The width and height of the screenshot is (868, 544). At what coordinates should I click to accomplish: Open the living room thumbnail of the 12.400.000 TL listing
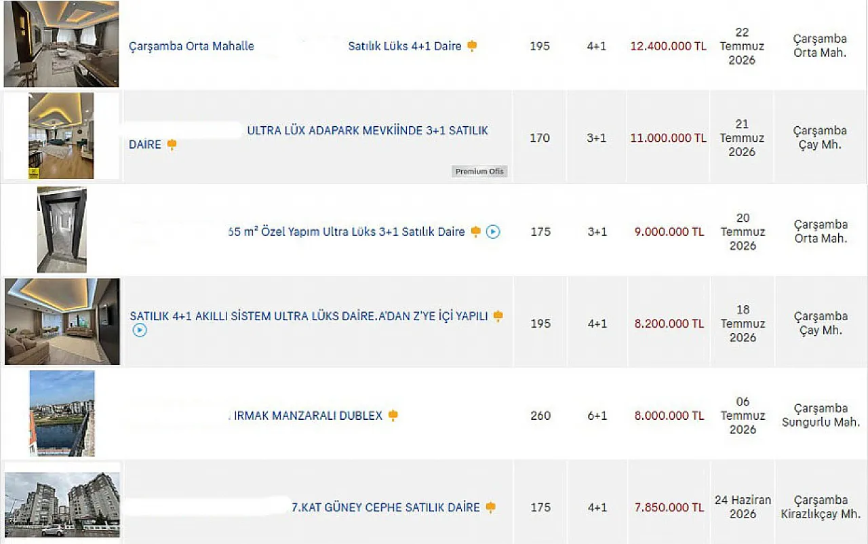click(x=61, y=43)
